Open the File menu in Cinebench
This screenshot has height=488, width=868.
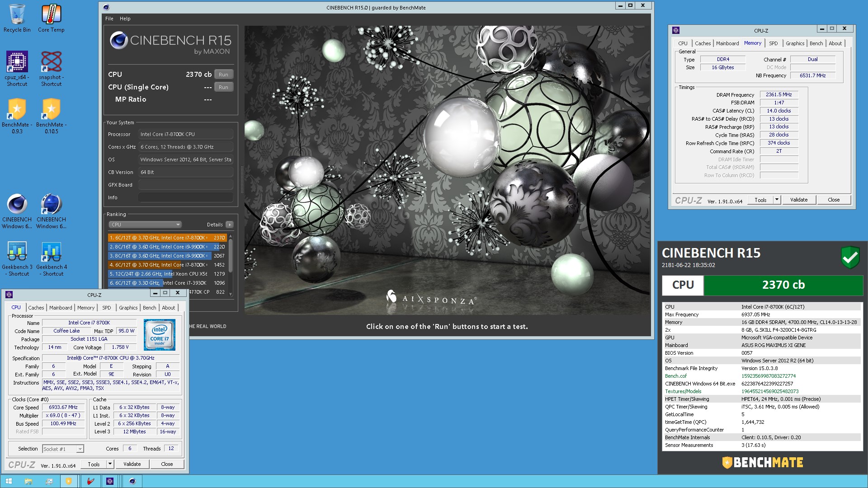[109, 19]
